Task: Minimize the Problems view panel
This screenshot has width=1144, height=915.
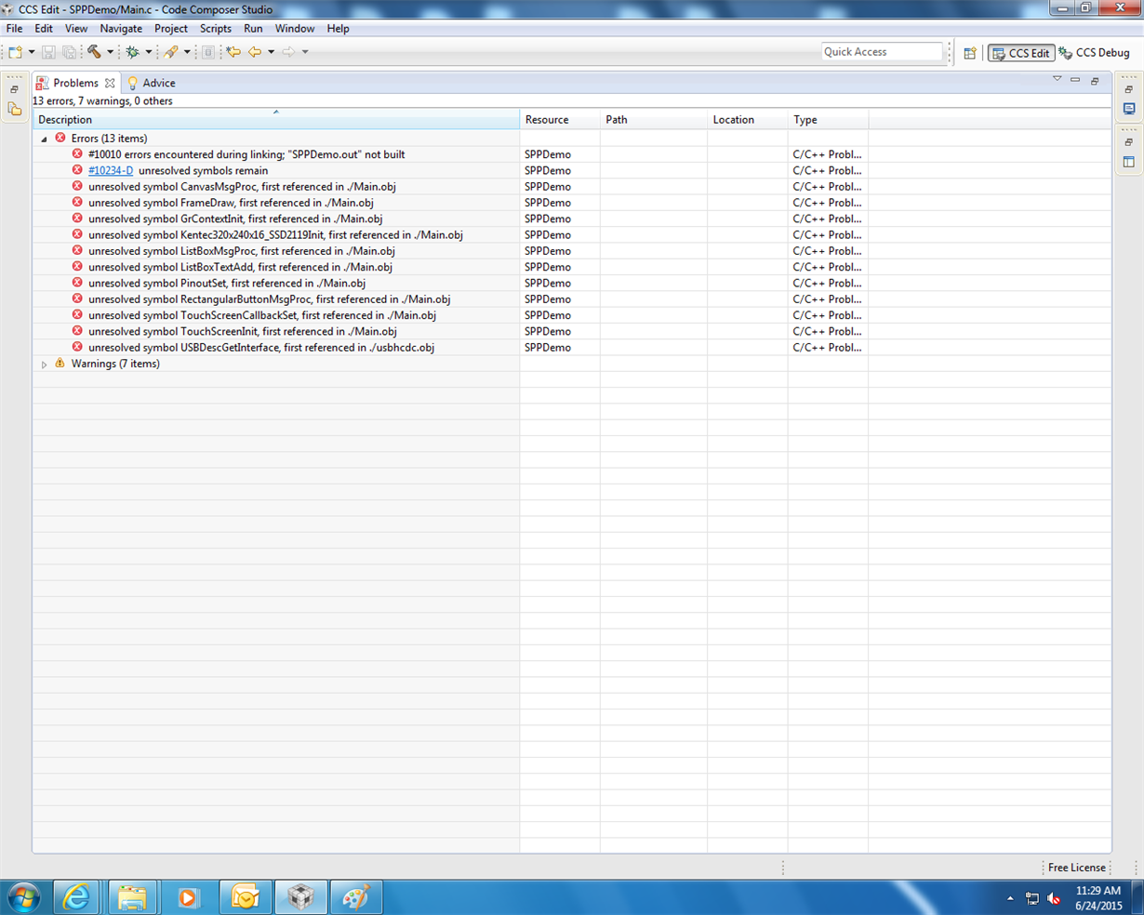Action: [1075, 80]
